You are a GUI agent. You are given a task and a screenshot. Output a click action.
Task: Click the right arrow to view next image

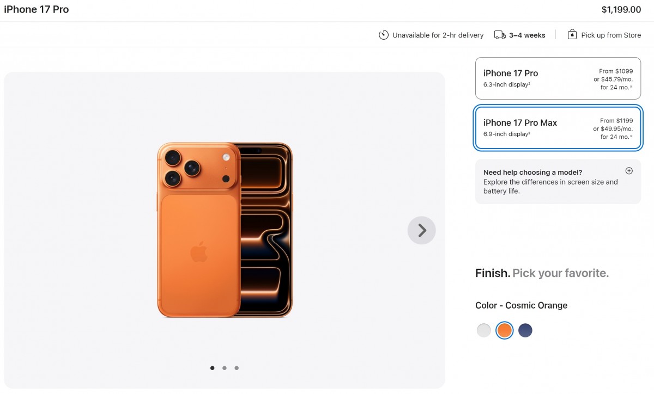point(421,230)
